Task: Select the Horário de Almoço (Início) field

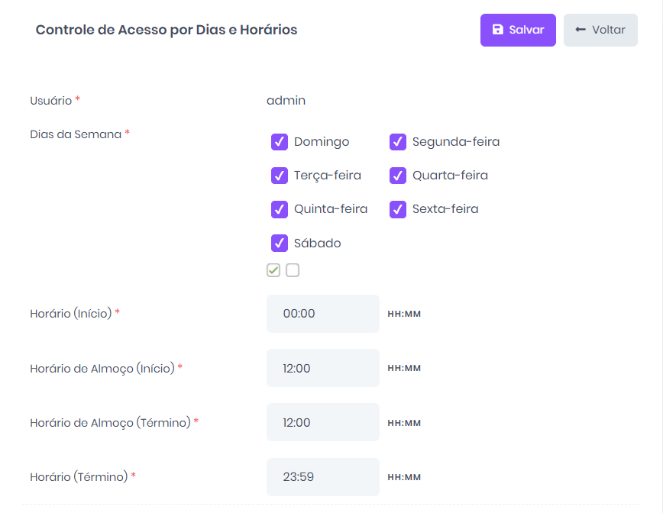Action: [323, 368]
